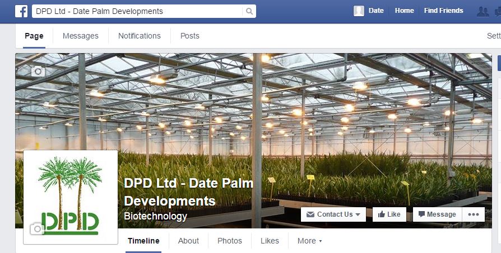Switch to the Messages tab

pos(81,36)
